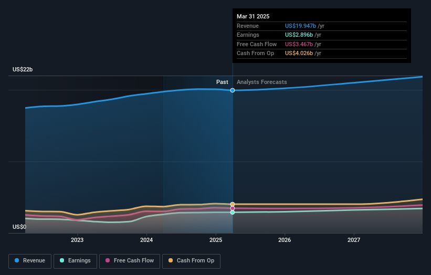
Task: Toggle the Revenue series legend button
Action: point(30,261)
